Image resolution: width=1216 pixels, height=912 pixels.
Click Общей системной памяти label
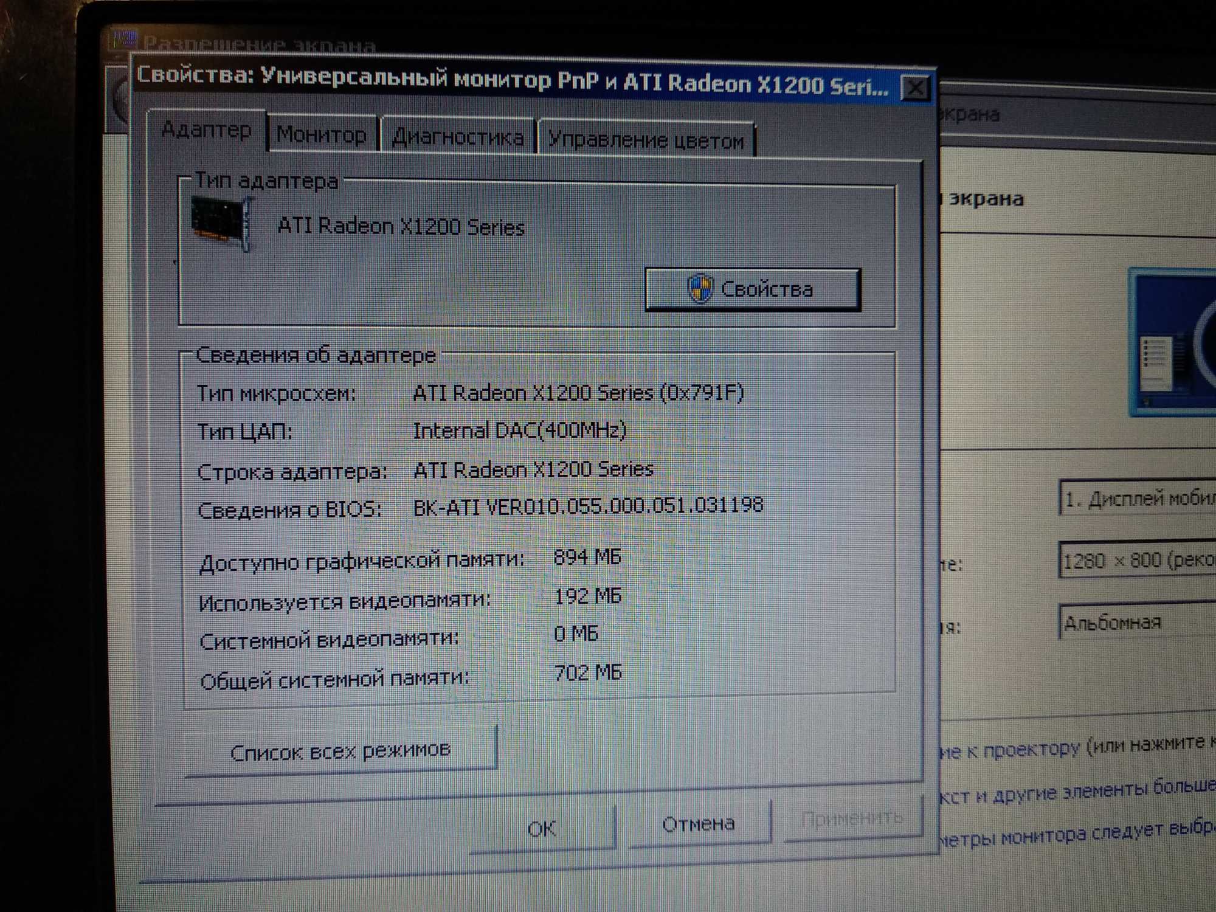[334, 679]
